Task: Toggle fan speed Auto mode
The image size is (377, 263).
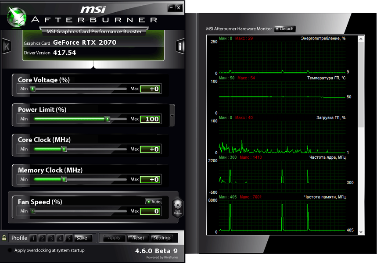Action: [154, 202]
